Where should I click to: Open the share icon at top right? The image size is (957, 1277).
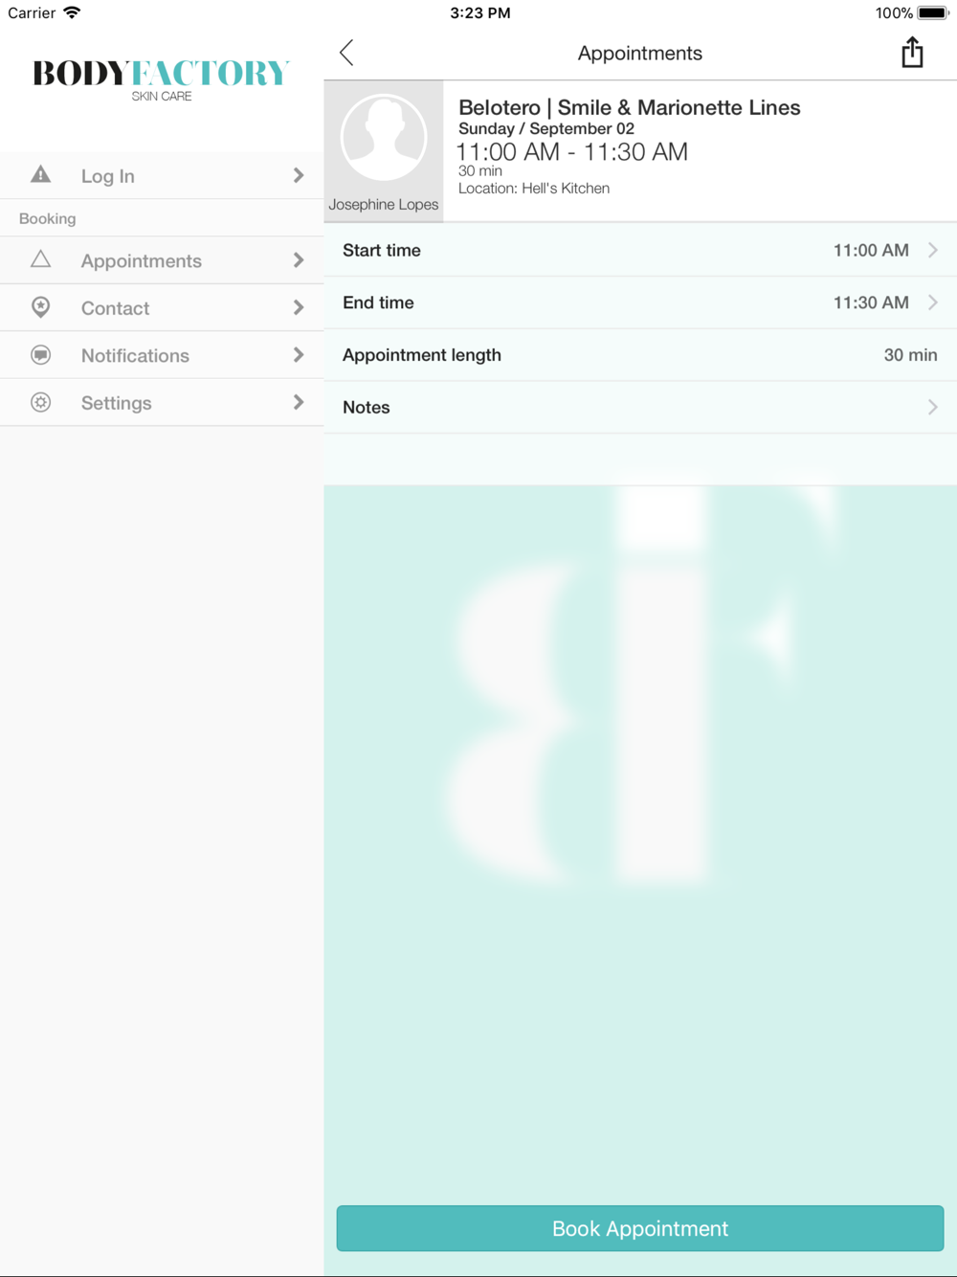[912, 52]
